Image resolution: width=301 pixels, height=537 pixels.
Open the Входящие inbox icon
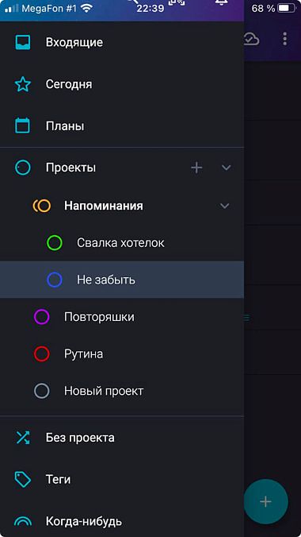point(23,42)
